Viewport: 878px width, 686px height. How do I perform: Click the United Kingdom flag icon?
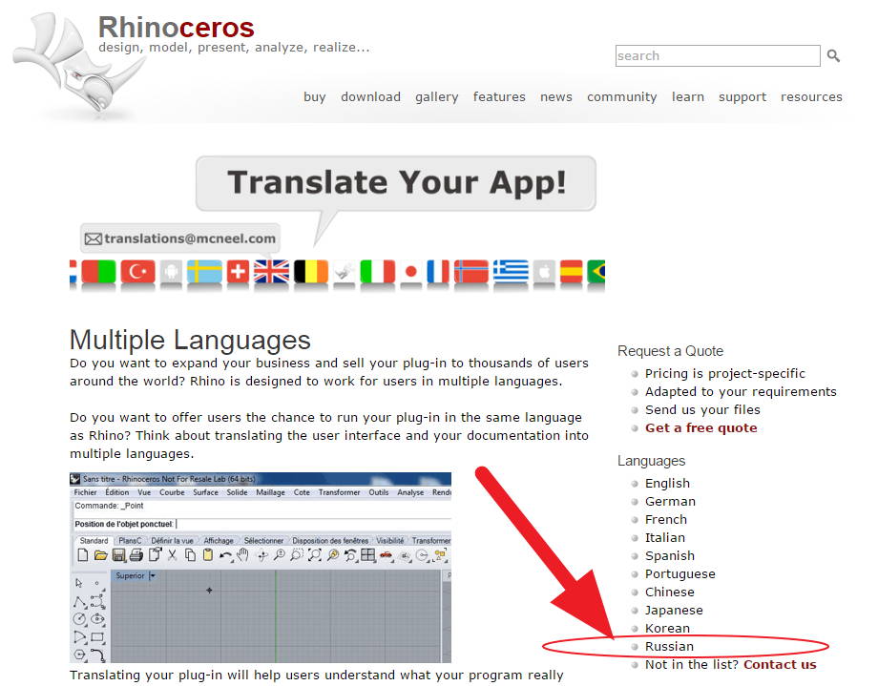pyautogui.click(x=272, y=272)
